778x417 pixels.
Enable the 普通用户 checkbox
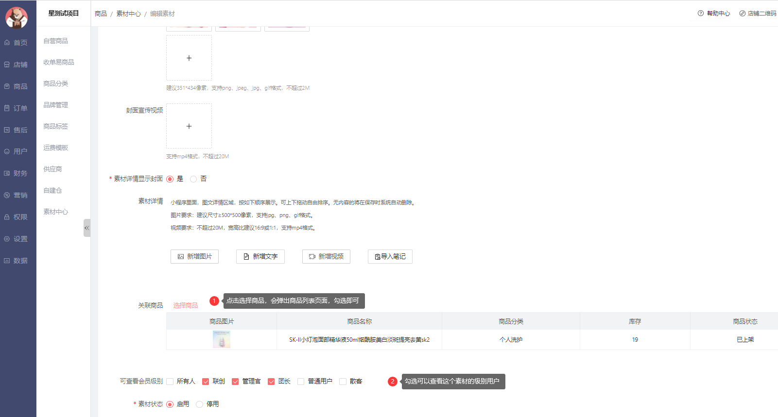click(301, 382)
